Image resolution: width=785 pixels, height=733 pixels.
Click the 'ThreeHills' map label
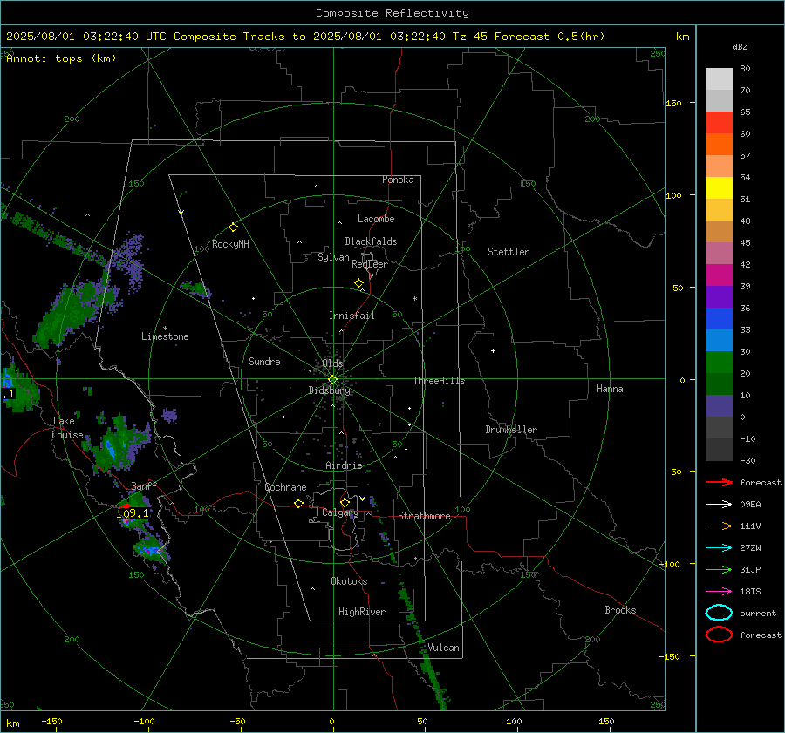439,381
